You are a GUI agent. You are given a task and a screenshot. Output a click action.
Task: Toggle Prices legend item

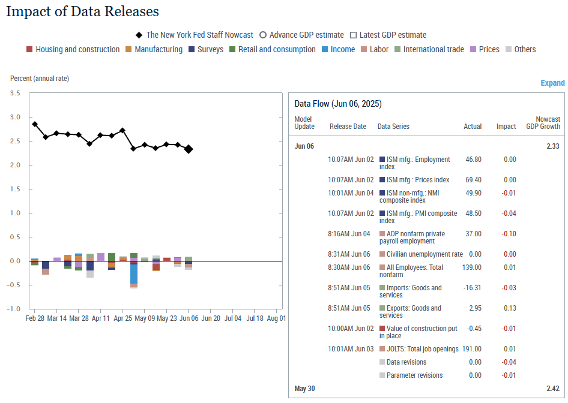[x=485, y=49]
